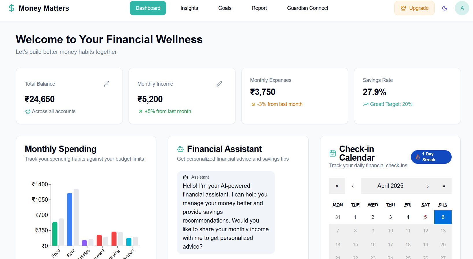Open the user avatar profile menu
This screenshot has width=473, height=259.
(x=462, y=8)
